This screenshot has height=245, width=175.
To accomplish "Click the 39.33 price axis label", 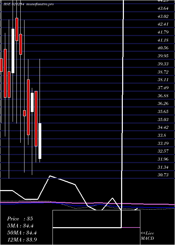I will [163, 64].
